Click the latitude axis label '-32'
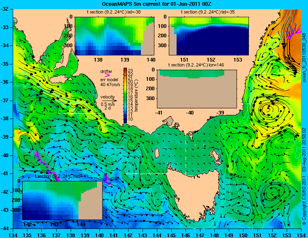 [x=5, y=9]
